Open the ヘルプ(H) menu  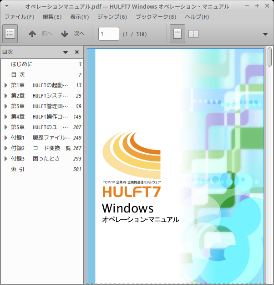click(x=197, y=17)
